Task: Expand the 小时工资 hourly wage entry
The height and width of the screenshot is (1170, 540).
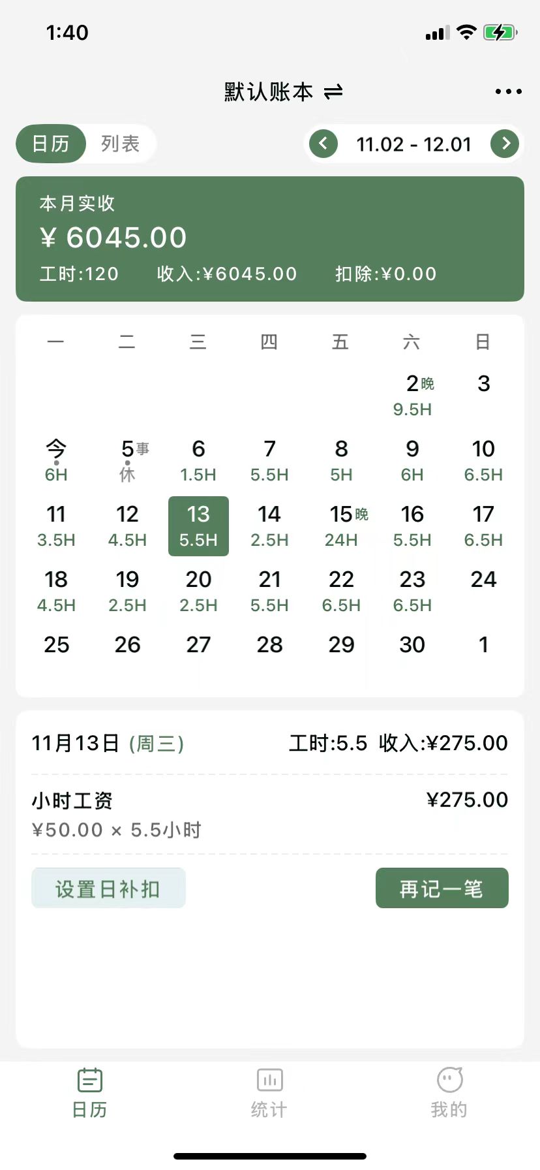Action: pos(269,814)
